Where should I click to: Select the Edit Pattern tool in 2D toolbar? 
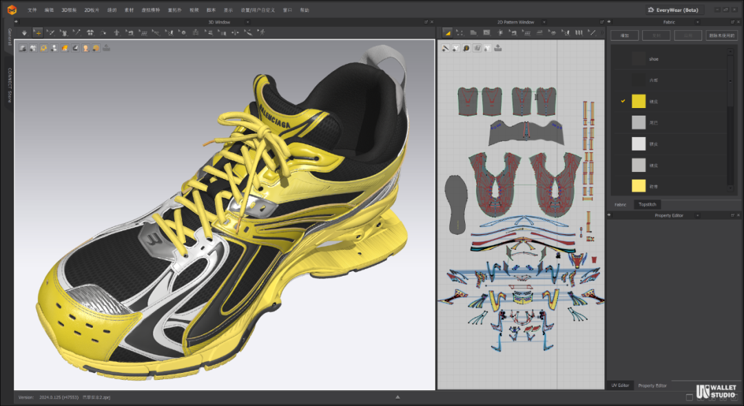pos(459,33)
